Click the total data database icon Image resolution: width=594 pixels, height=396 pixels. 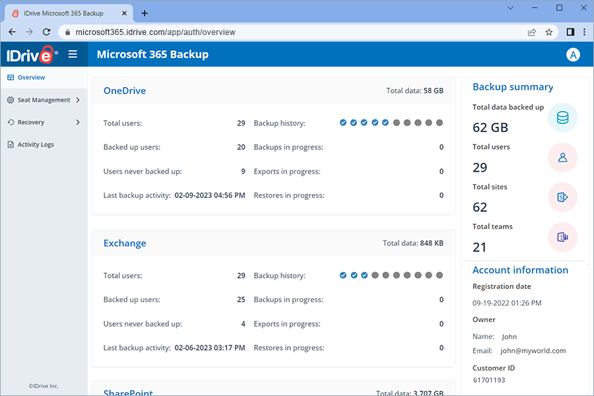(562, 117)
